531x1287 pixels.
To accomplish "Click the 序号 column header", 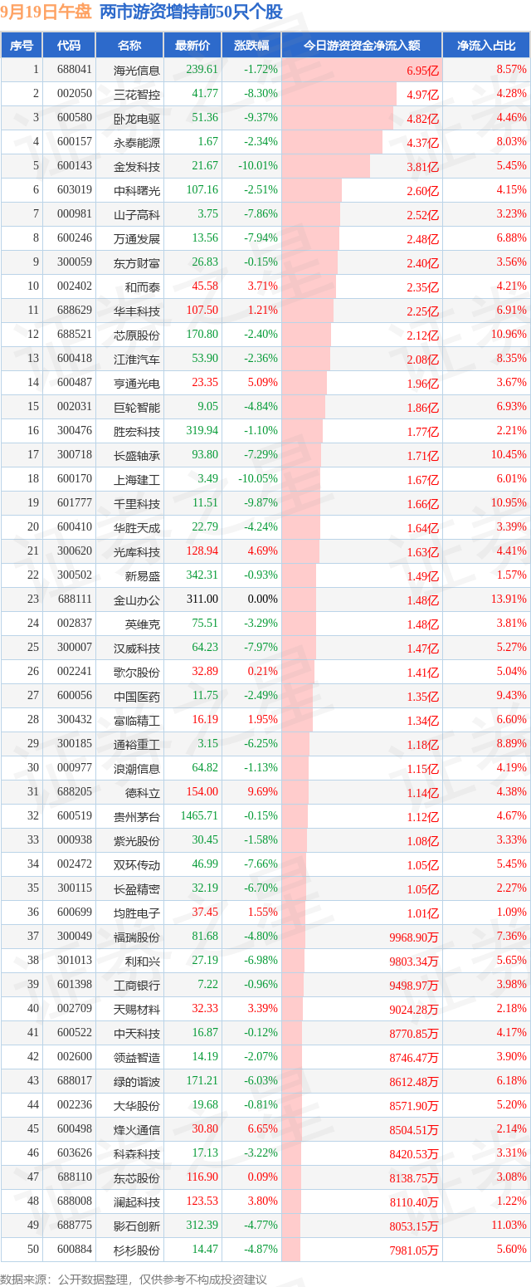I will [22, 46].
